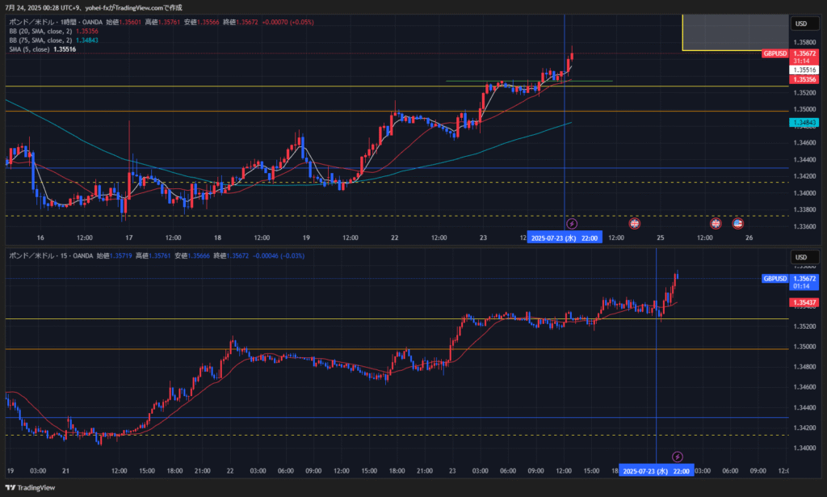Click the UK flag event icon beside the US flag

click(716, 223)
